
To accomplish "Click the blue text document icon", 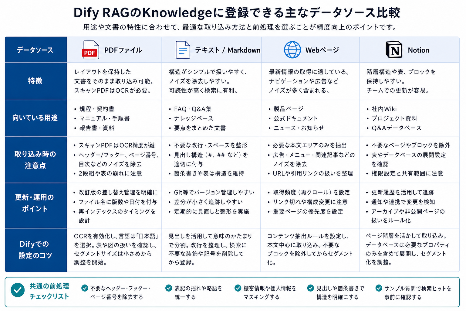I will pos(183,50).
